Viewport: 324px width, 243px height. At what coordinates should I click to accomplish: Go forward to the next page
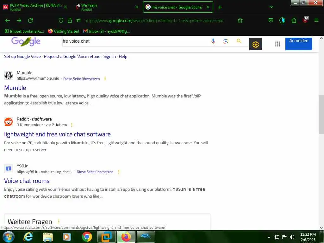tap(19, 21)
